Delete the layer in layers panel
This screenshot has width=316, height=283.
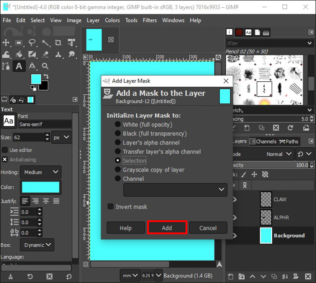click(308, 277)
